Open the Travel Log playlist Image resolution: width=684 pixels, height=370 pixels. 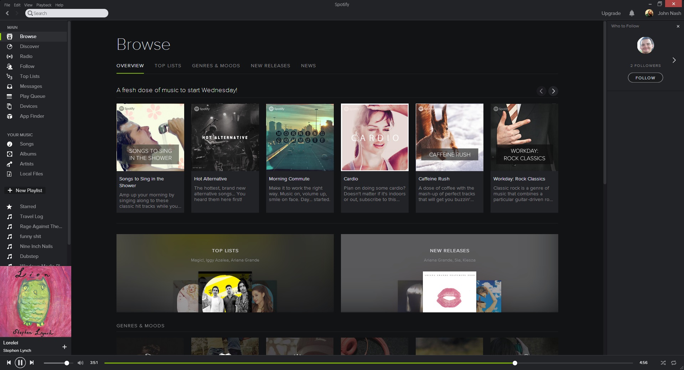[x=31, y=217]
